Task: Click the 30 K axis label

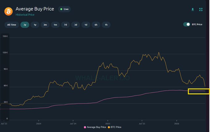Action: pos(6,102)
